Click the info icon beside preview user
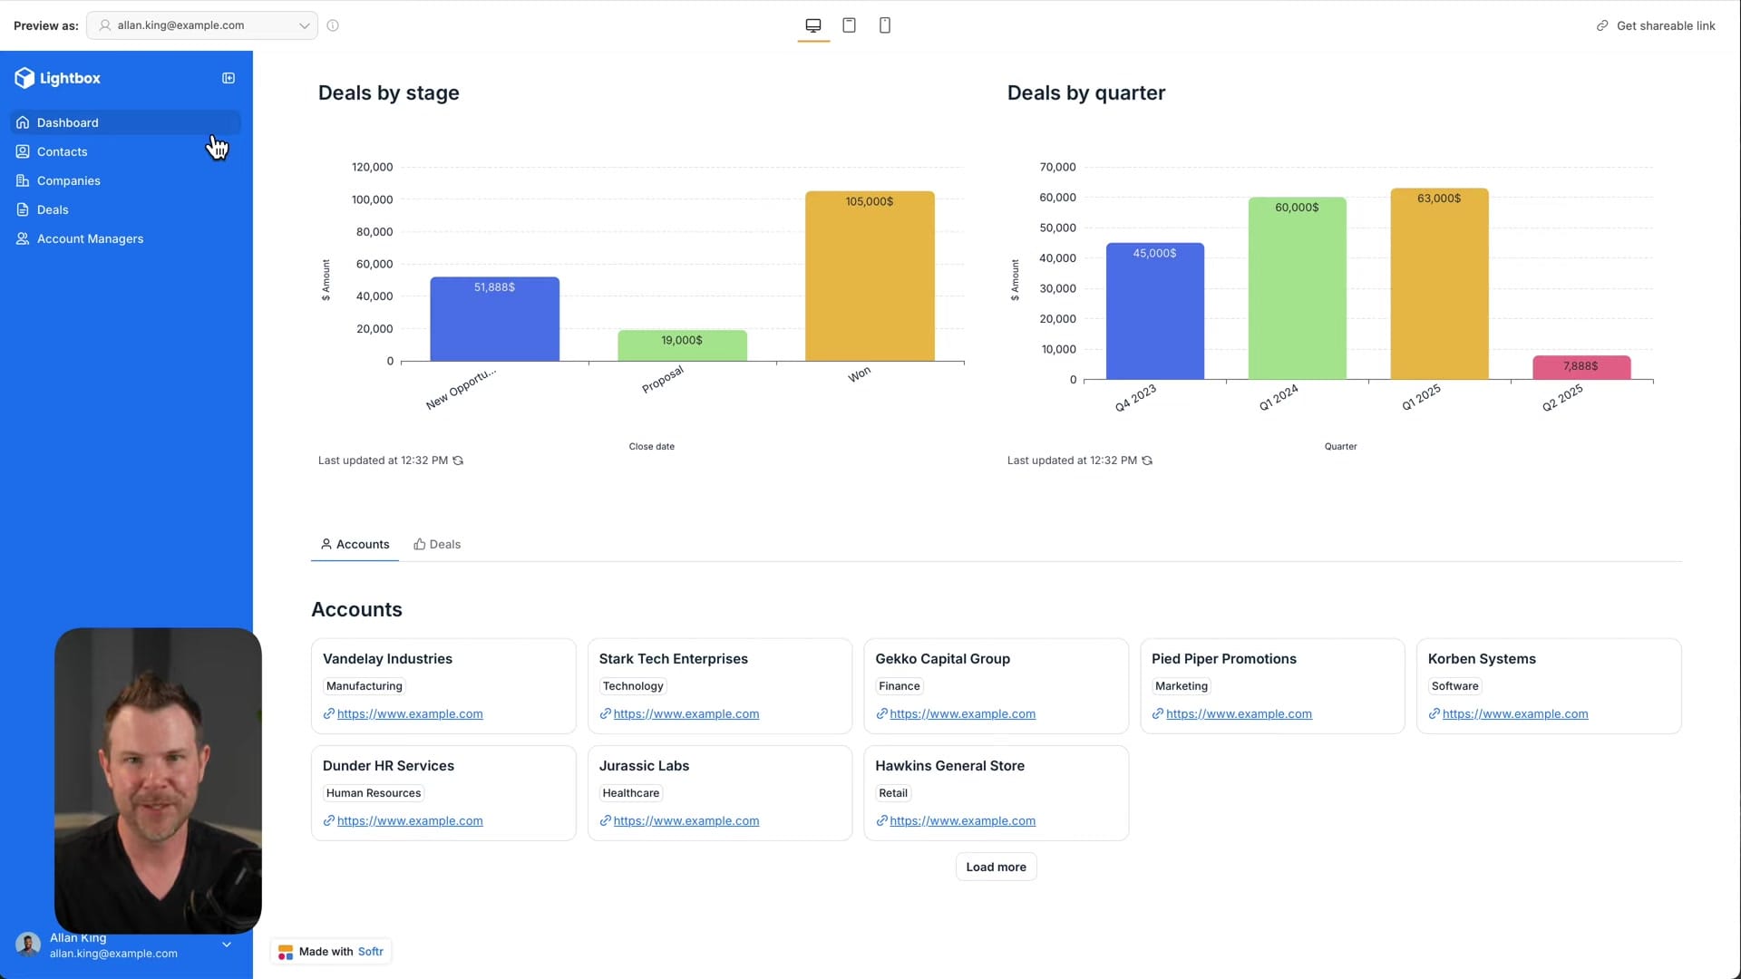Image resolution: width=1741 pixels, height=979 pixels. click(x=333, y=25)
